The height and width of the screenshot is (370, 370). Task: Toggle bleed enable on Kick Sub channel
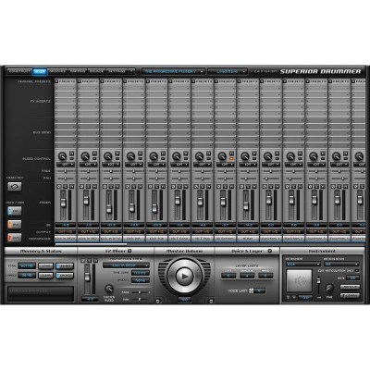[164, 154]
